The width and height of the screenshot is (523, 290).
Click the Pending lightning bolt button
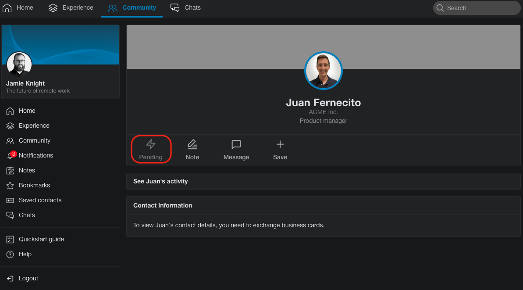[x=151, y=150]
